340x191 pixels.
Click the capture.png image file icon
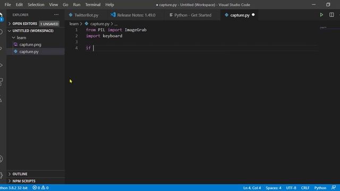(15, 45)
